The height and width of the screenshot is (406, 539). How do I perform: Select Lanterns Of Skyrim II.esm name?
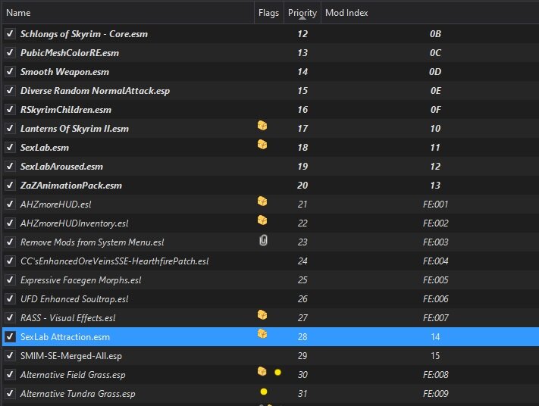(x=74, y=129)
